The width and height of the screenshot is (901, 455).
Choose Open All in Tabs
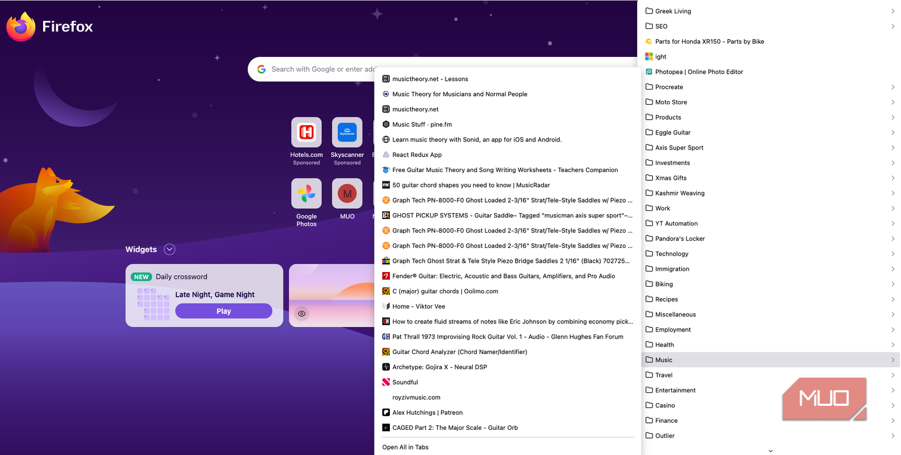click(x=508, y=447)
